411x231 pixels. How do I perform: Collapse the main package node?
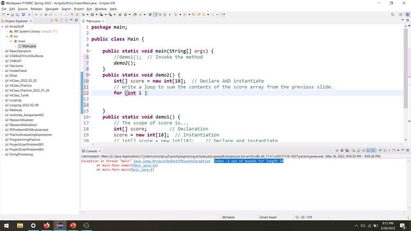[x=12, y=41]
